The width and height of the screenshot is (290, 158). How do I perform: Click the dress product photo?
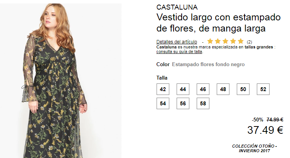pyautogui.click(x=61, y=81)
